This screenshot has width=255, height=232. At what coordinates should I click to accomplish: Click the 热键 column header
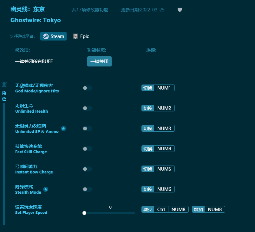click(x=151, y=50)
